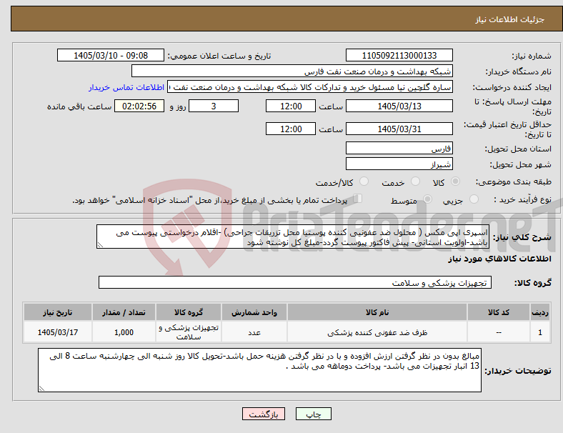Viewport: 563px width, 433px height.
Task: Click the resize handle of شرح کلی نیاز box
Action: click(x=100, y=245)
